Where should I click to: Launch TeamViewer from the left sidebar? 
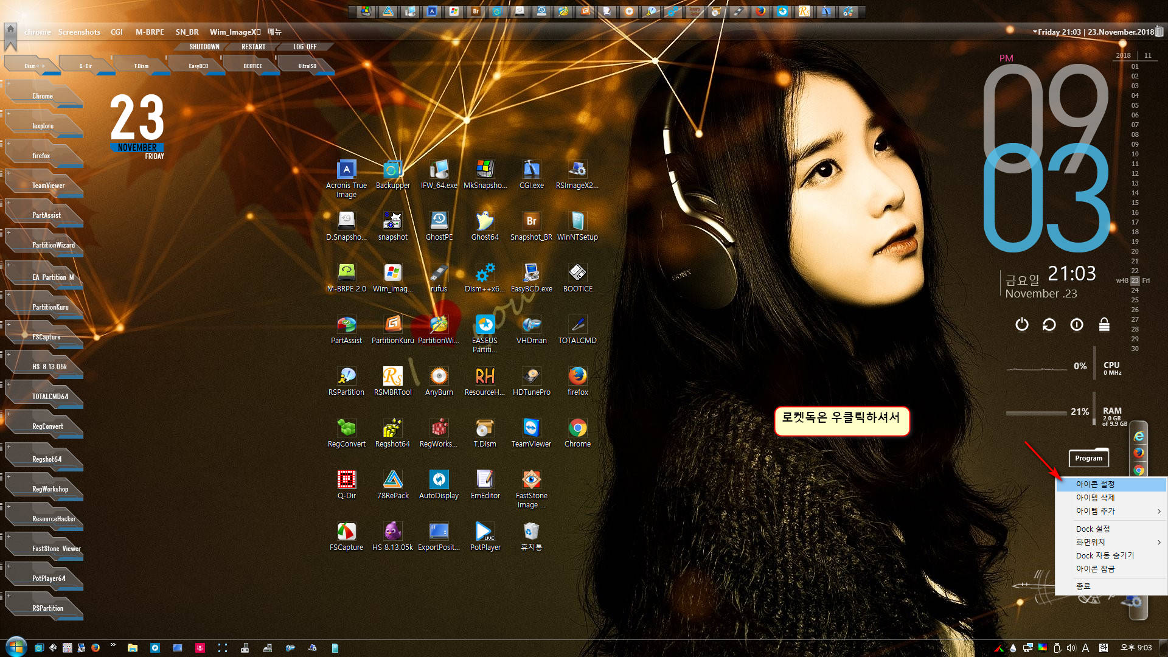pos(44,185)
